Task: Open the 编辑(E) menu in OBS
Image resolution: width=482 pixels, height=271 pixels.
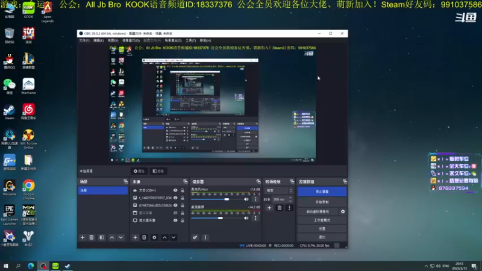Action: coord(98,40)
